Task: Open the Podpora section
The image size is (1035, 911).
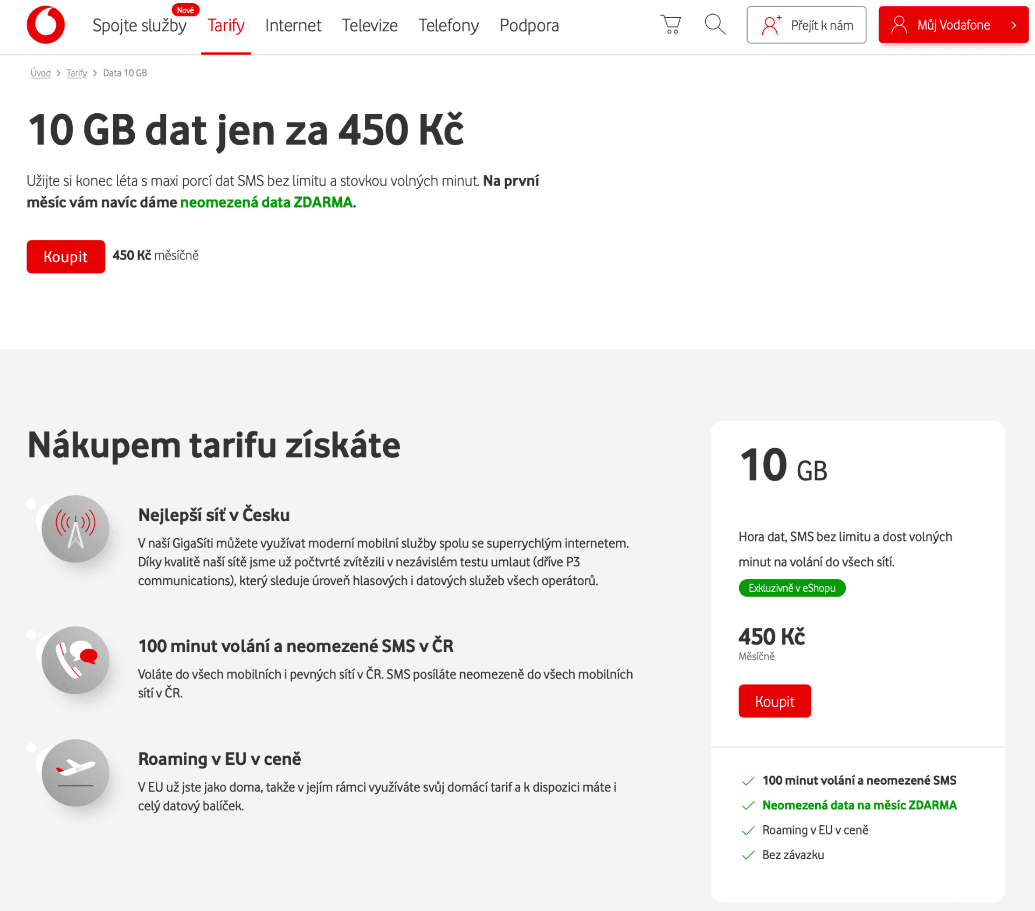Action: [529, 25]
